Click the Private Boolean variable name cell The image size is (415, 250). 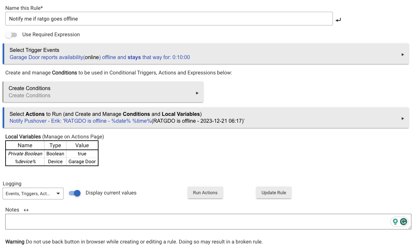click(x=25, y=154)
